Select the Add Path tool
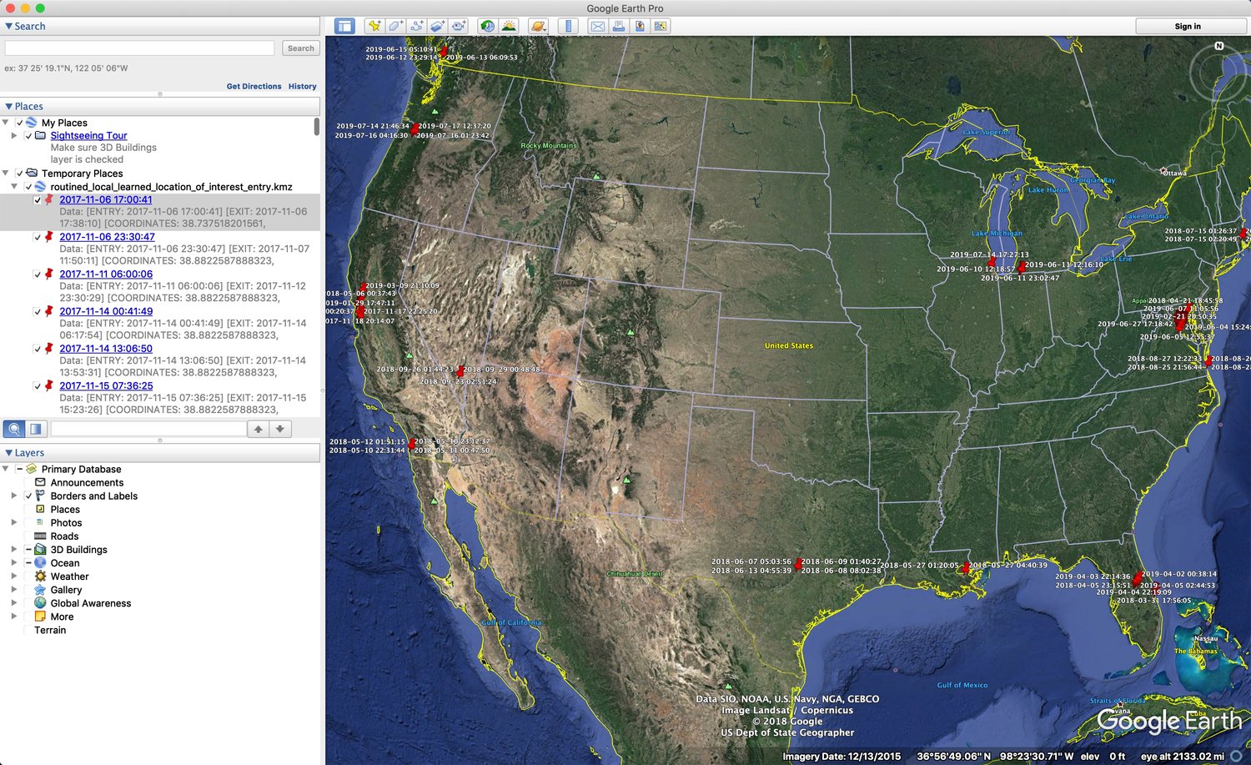 [416, 27]
